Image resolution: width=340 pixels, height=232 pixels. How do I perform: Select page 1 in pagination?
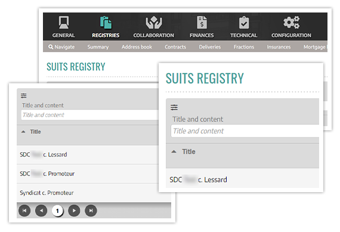[x=57, y=211]
